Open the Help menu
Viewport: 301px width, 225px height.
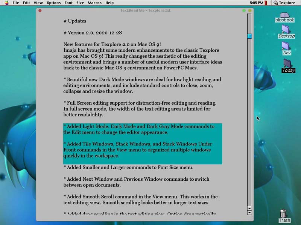(109, 3)
